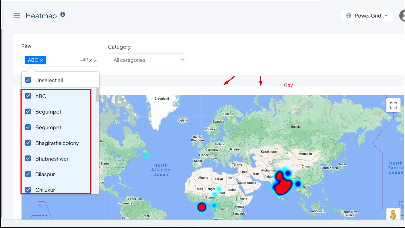Open the hamburger navigation menu
The image size is (405, 228).
tap(17, 16)
